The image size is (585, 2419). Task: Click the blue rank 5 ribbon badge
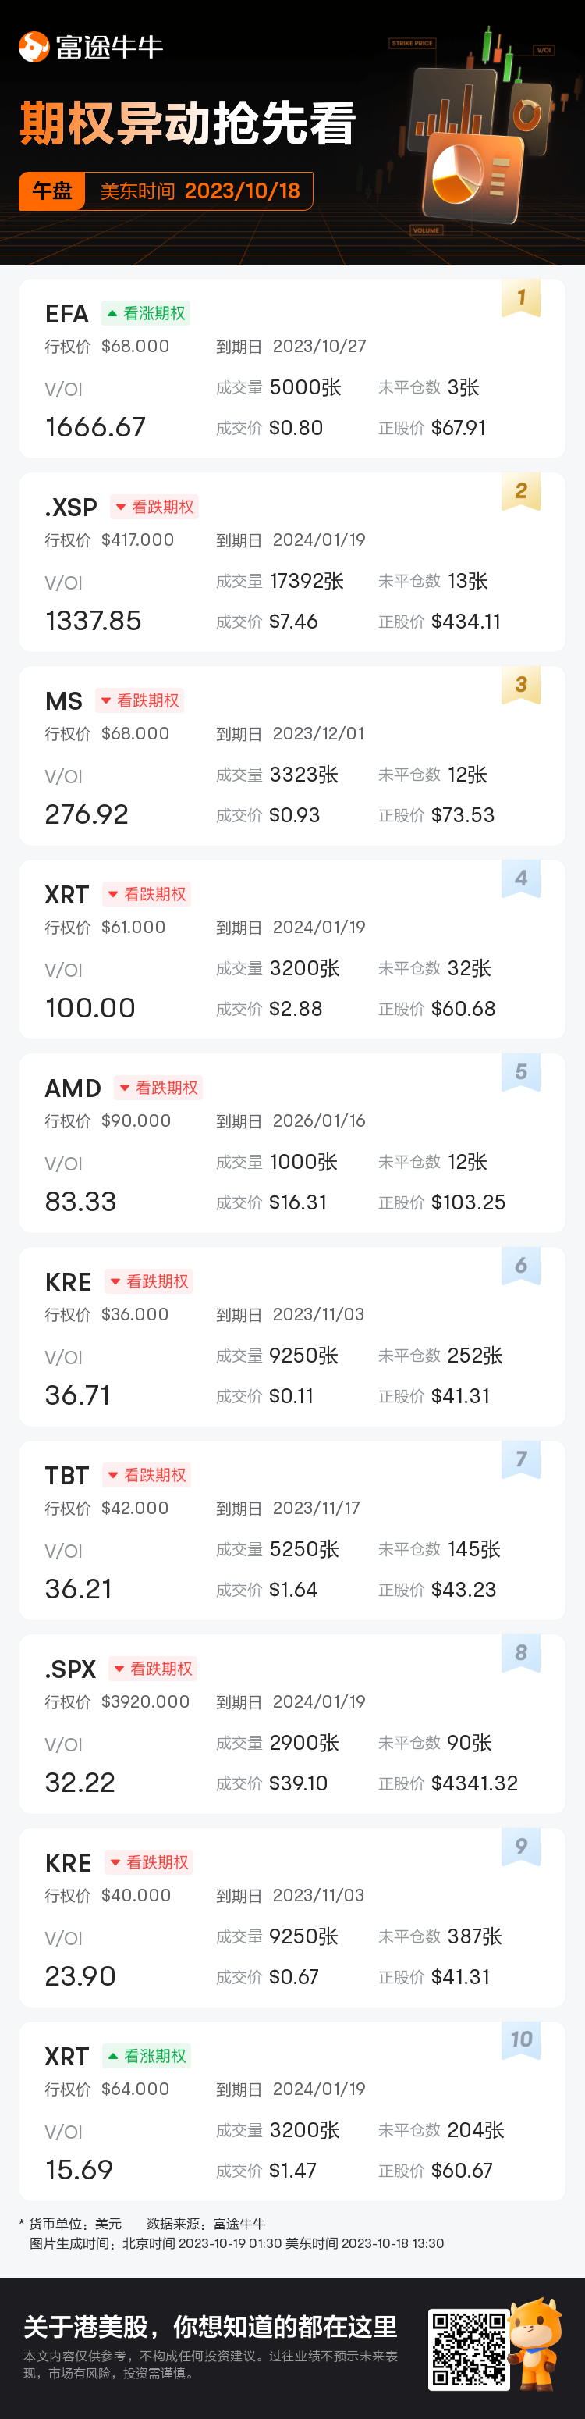click(x=520, y=1072)
